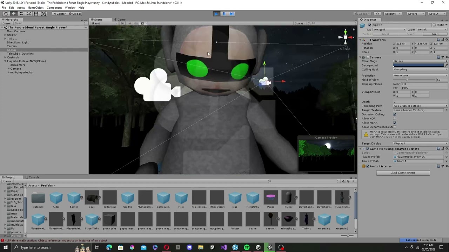Screen dimensions: 449x252
Task: Click Player Prefab object picker circle
Action: click(446, 157)
